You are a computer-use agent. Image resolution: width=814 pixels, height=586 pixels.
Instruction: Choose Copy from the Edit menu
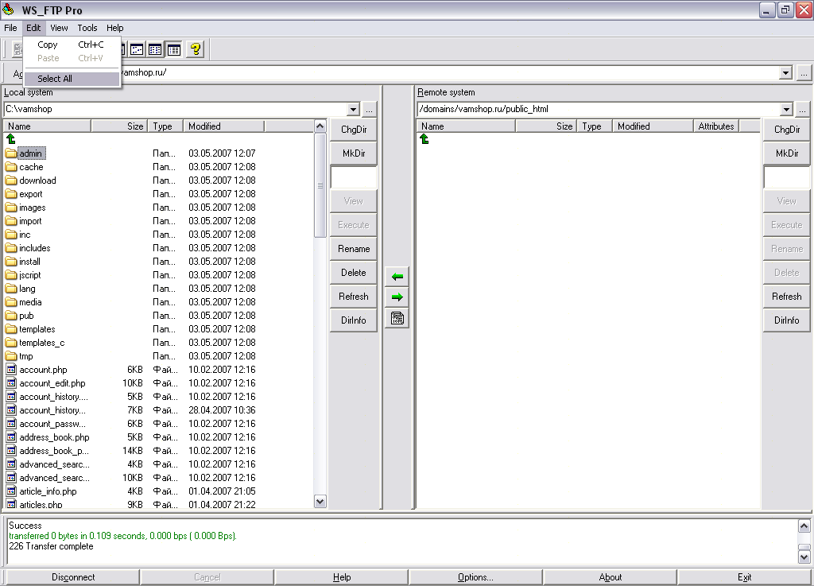(x=72, y=45)
